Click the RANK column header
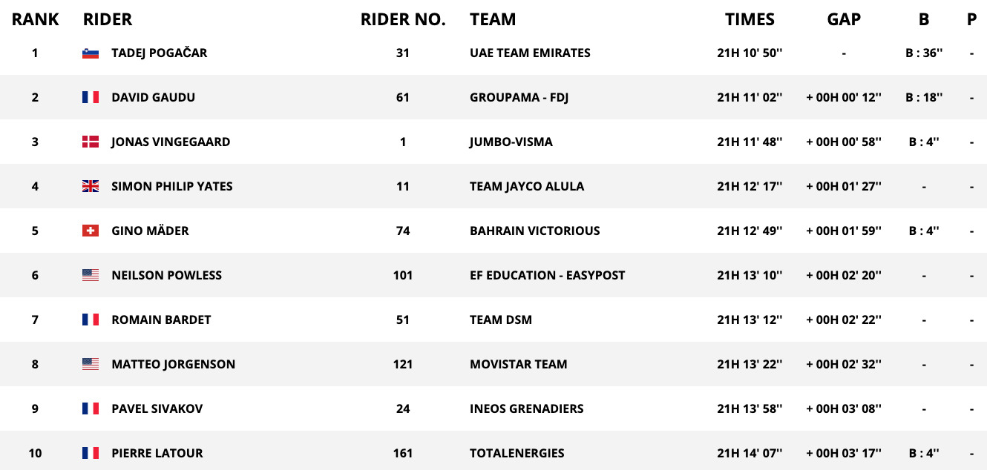The width and height of the screenshot is (987, 470). pos(35,20)
